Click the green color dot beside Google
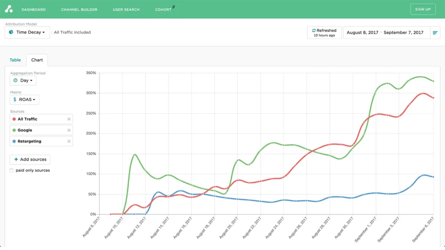Viewport: 445px width, 250px height. 14,130
